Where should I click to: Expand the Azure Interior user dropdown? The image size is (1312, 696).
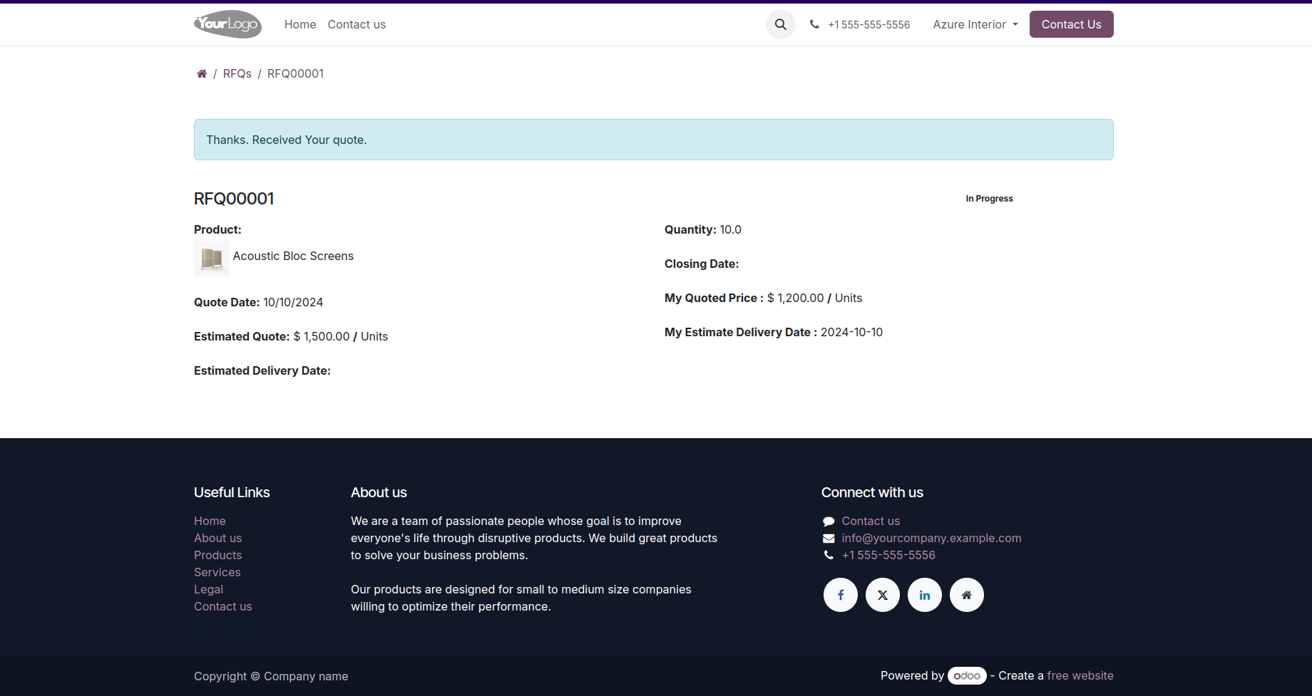[x=975, y=24]
